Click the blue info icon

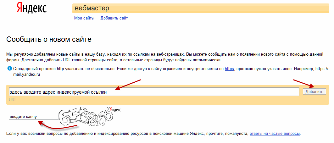pyautogui.click(x=9, y=69)
